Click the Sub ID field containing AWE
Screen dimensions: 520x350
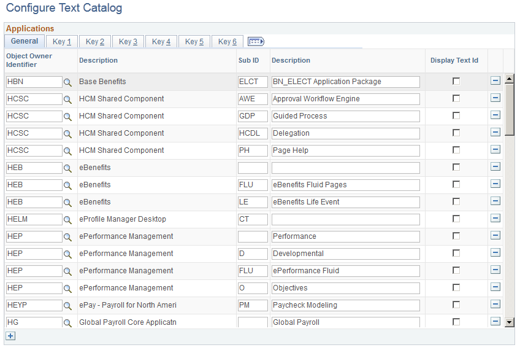point(253,99)
